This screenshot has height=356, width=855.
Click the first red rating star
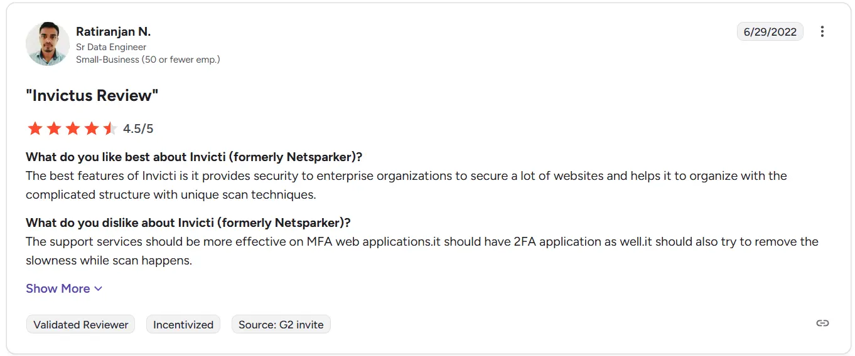point(35,128)
